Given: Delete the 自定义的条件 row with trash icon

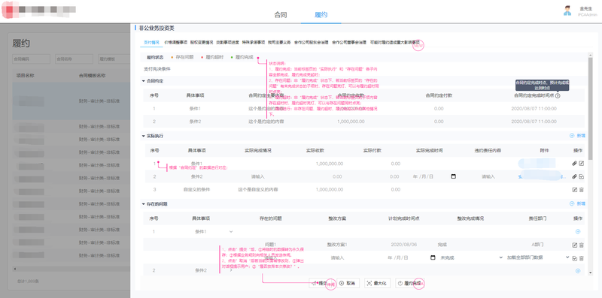Looking at the screenshot, I should coord(581,190).
